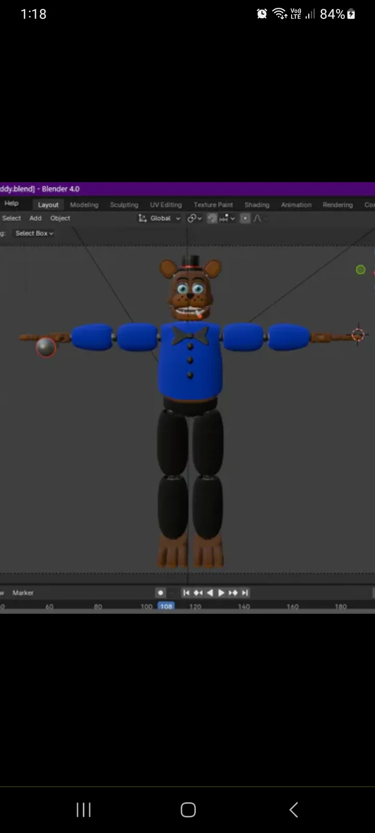The width and height of the screenshot is (375, 833).
Task: Open the pivot point dropdown
Action: tap(195, 218)
